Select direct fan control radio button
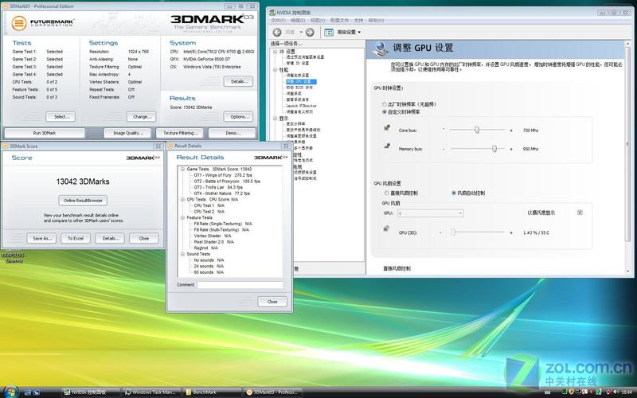Image resolution: width=637 pixels, height=398 pixels. (x=387, y=193)
